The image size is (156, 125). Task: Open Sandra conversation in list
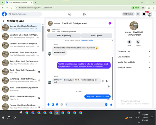click(21, 107)
